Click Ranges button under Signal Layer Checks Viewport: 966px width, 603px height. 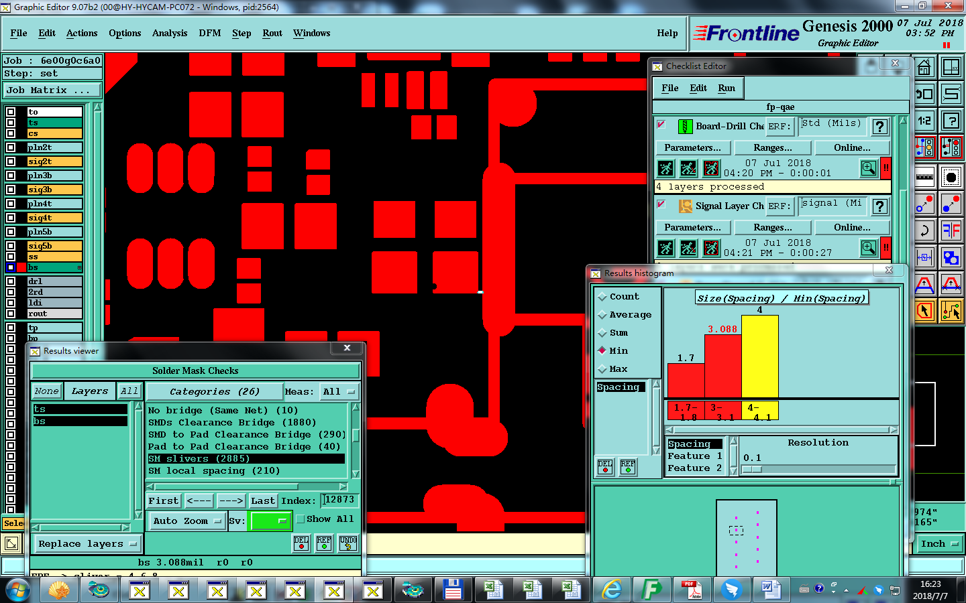pyautogui.click(x=773, y=227)
